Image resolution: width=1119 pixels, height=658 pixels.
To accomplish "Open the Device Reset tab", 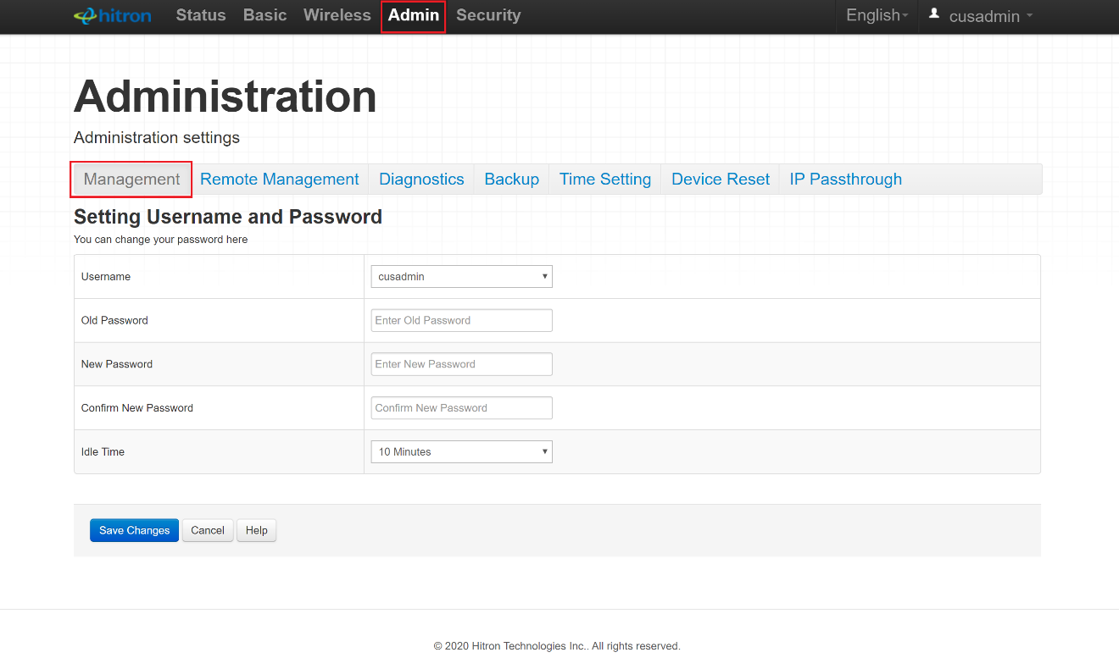I will pyautogui.click(x=721, y=180).
